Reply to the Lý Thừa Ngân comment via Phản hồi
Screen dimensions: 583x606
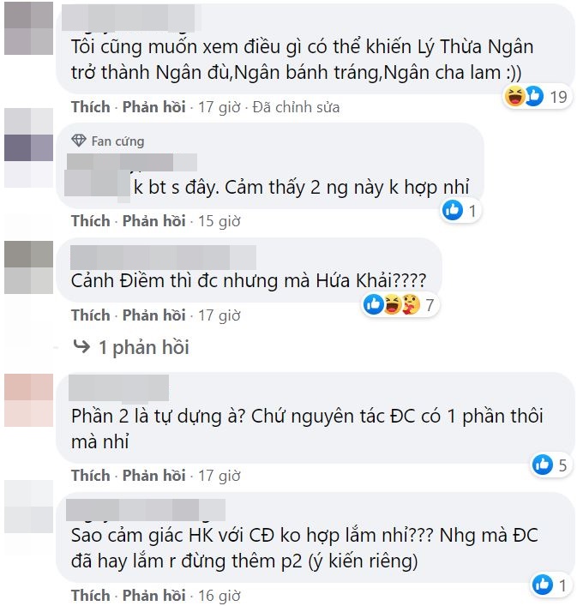click(x=153, y=107)
